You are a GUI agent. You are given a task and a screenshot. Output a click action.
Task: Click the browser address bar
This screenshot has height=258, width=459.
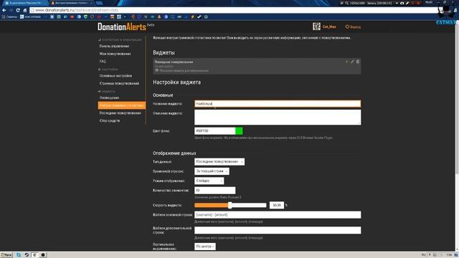pyautogui.click(x=234, y=10)
